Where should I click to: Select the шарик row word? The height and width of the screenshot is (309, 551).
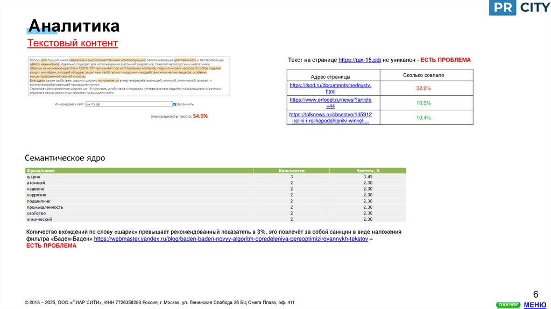pyautogui.click(x=33, y=177)
